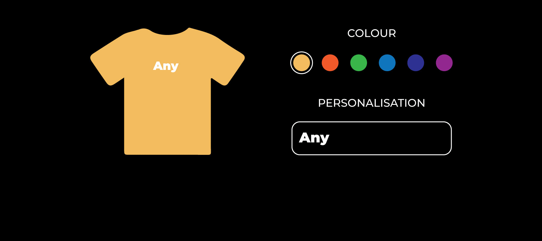Click the PERSONALISATION heading

click(372, 103)
